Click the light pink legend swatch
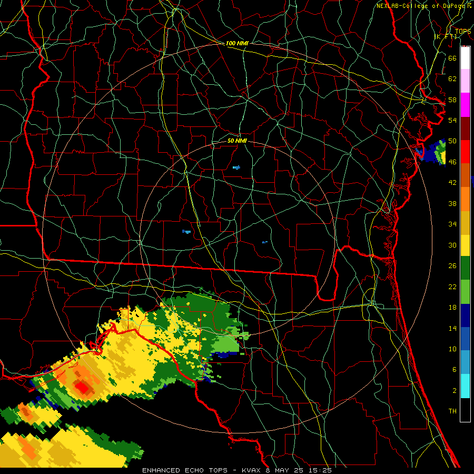 point(465,81)
